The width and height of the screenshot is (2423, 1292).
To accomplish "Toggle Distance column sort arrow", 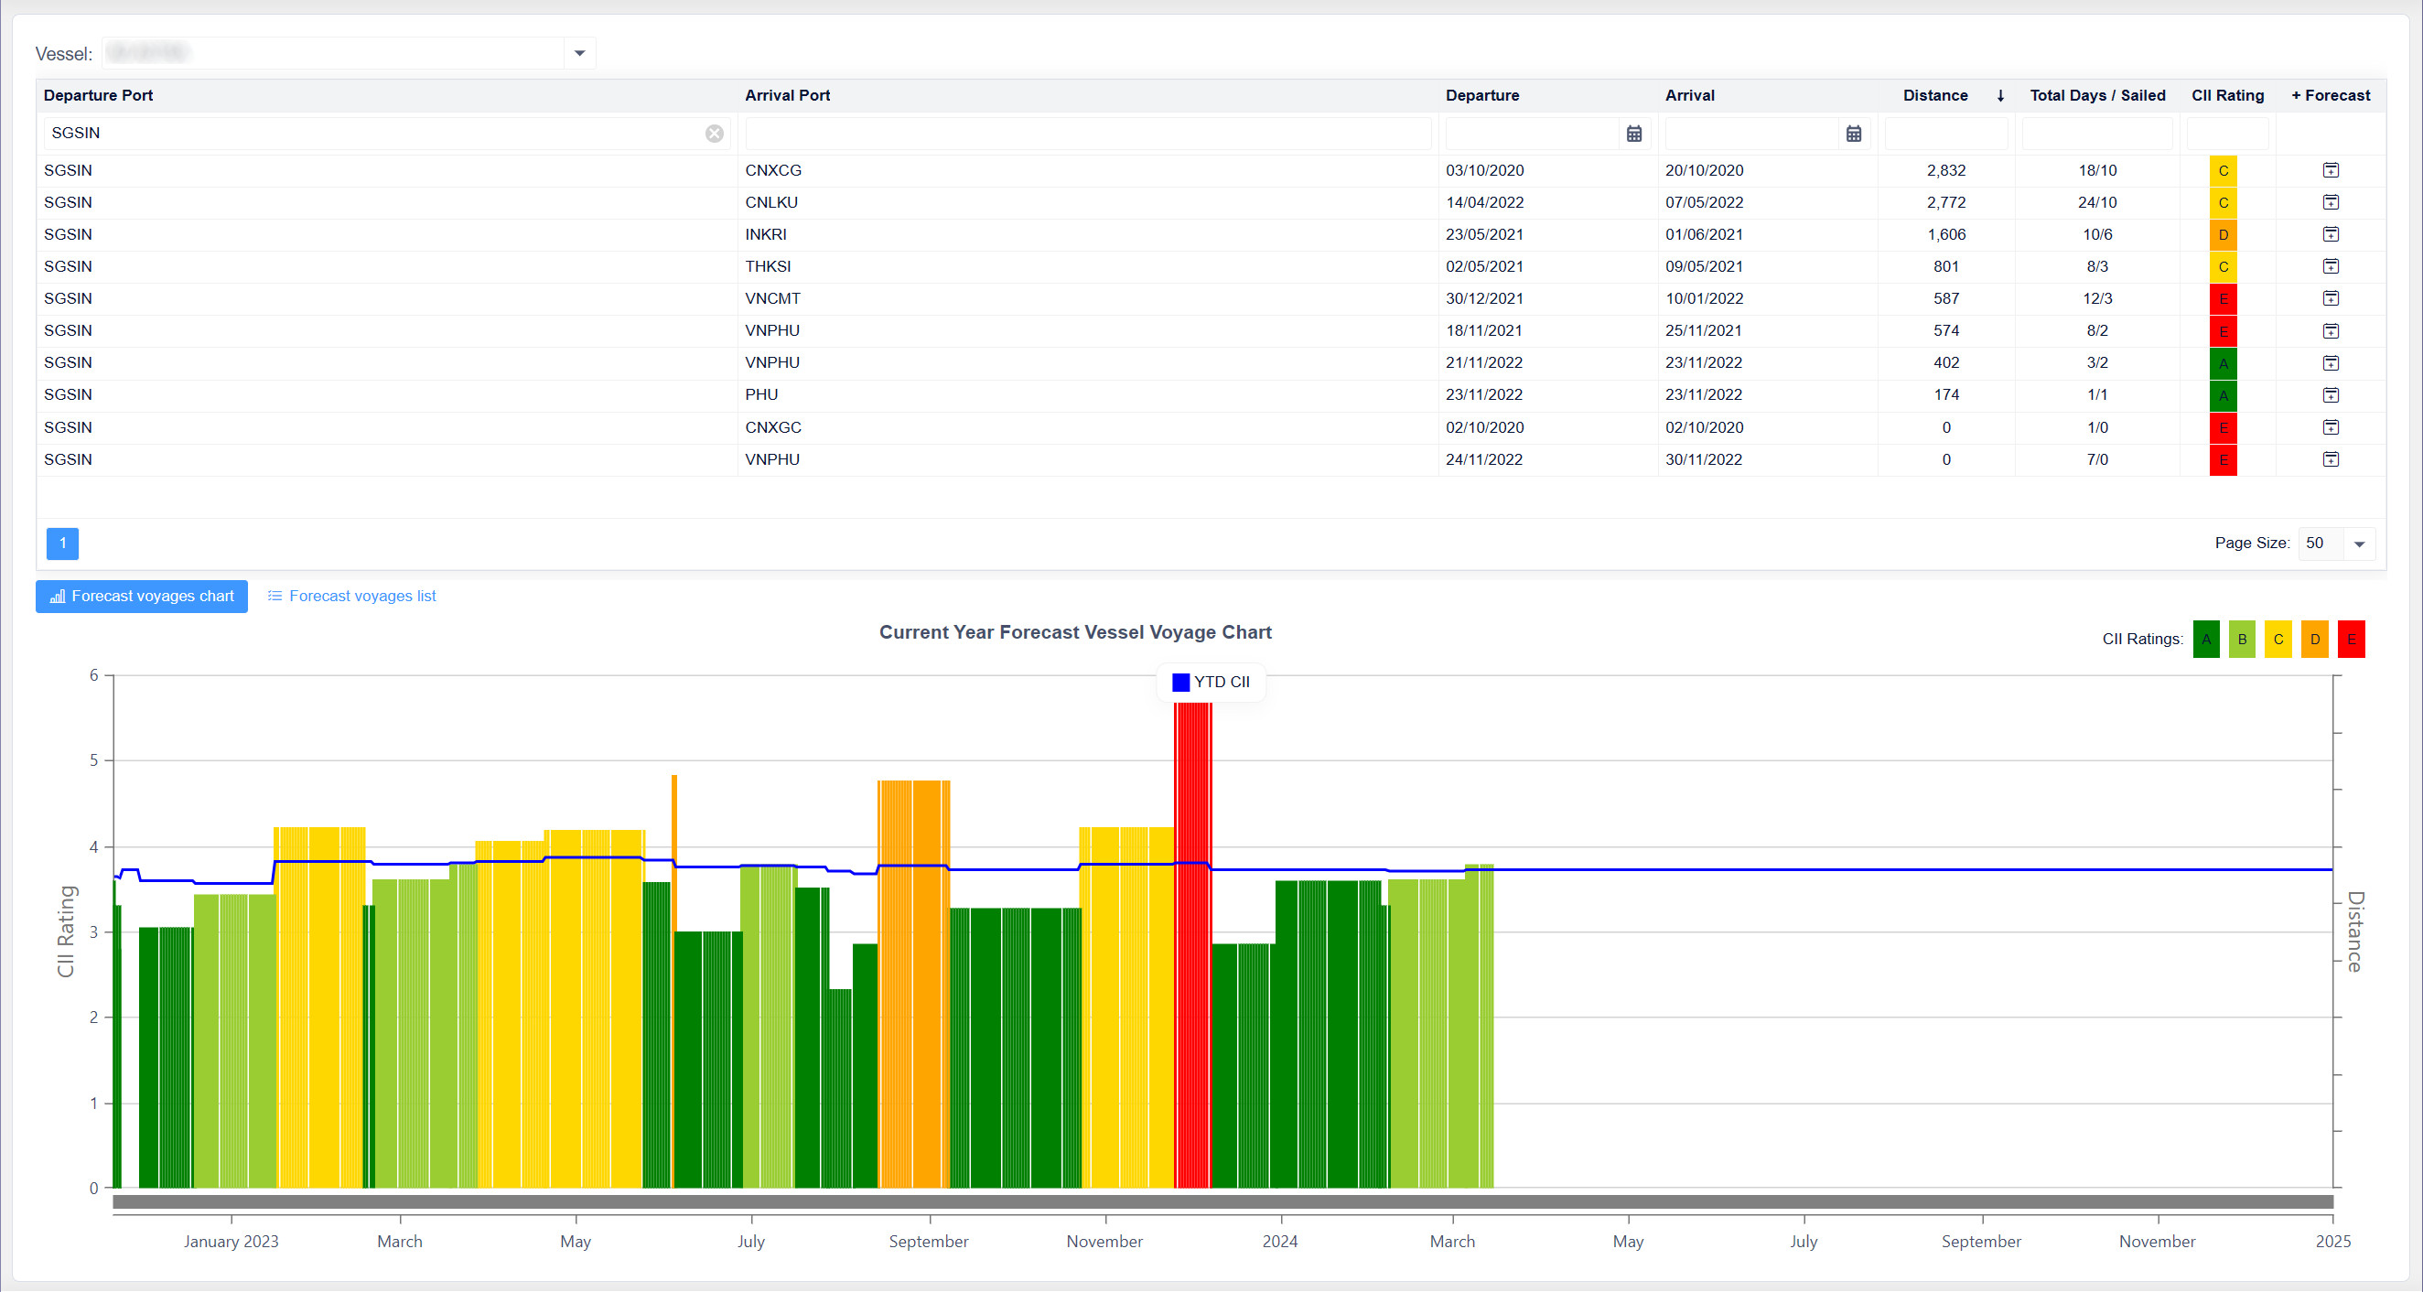I will coord(1999,96).
